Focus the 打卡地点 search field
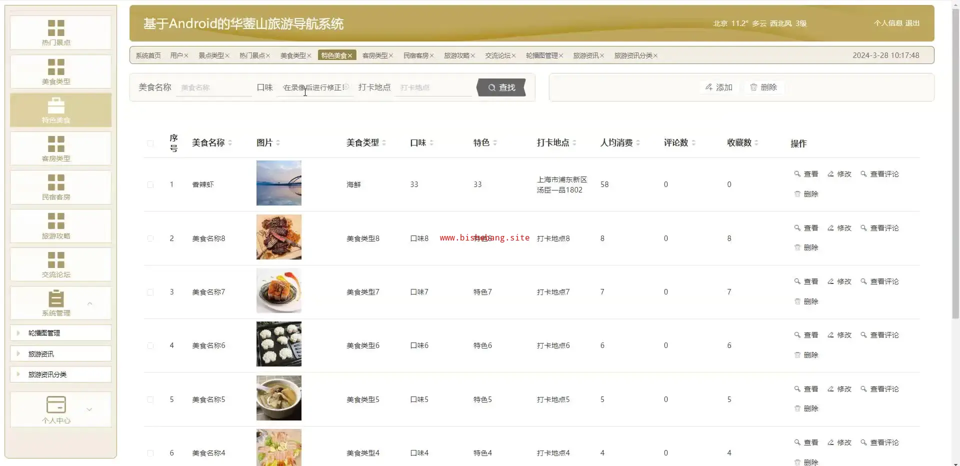Image resolution: width=960 pixels, height=466 pixels. click(x=433, y=87)
